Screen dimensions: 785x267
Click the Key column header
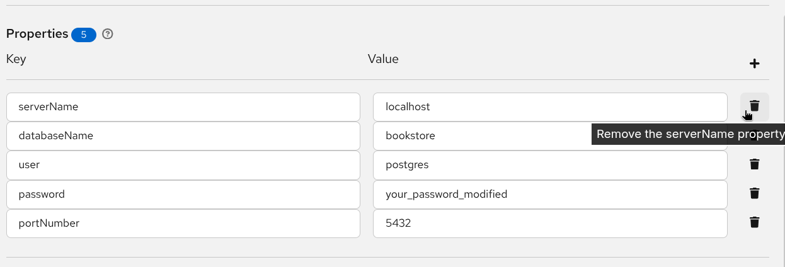click(x=16, y=59)
